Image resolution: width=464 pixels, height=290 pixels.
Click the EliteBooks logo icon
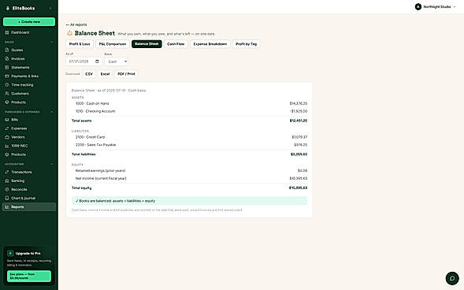pyautogui.click(x=8, y=9)
